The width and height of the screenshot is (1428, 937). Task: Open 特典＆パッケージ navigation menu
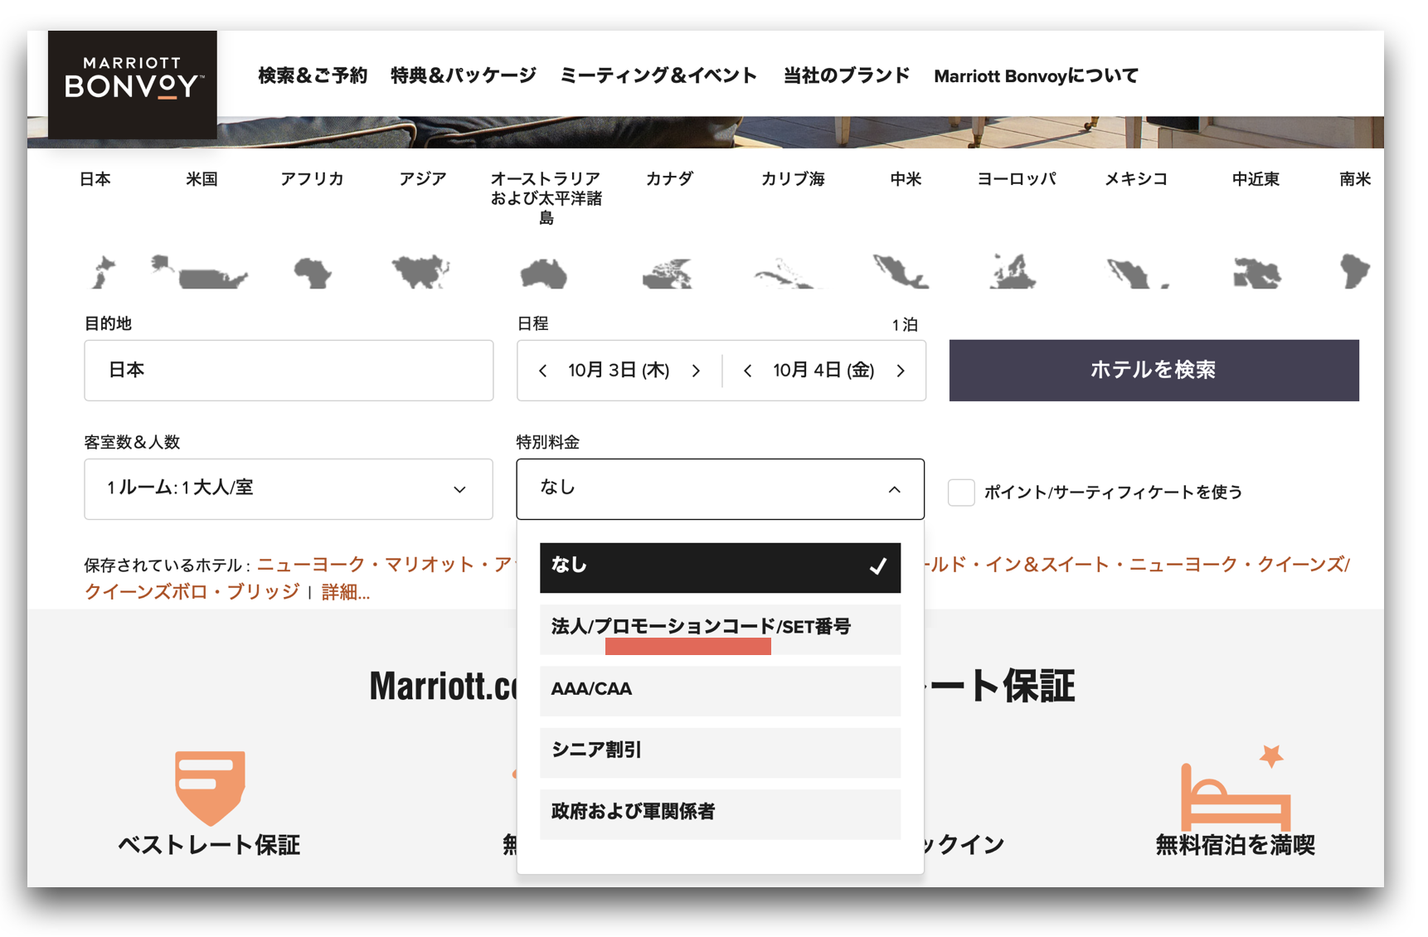[464, 75]
